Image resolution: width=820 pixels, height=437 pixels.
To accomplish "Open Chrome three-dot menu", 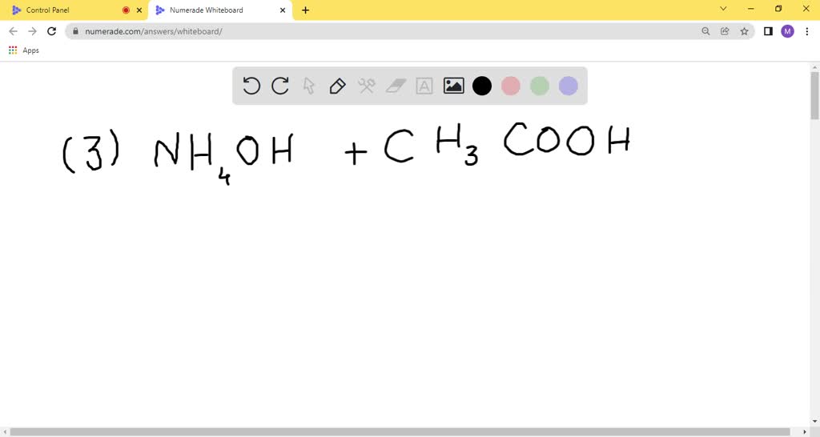I will pos(807,31).
